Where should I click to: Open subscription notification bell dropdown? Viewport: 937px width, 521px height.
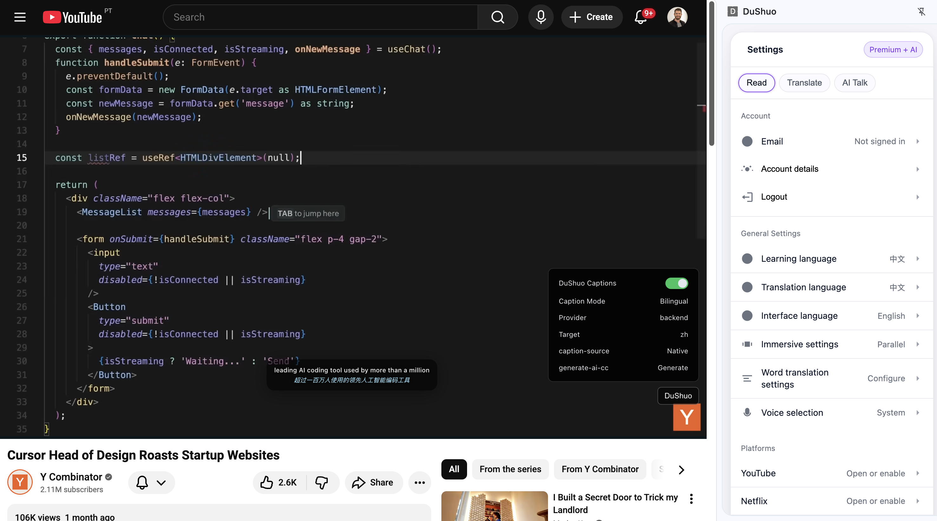coord(151,482)
